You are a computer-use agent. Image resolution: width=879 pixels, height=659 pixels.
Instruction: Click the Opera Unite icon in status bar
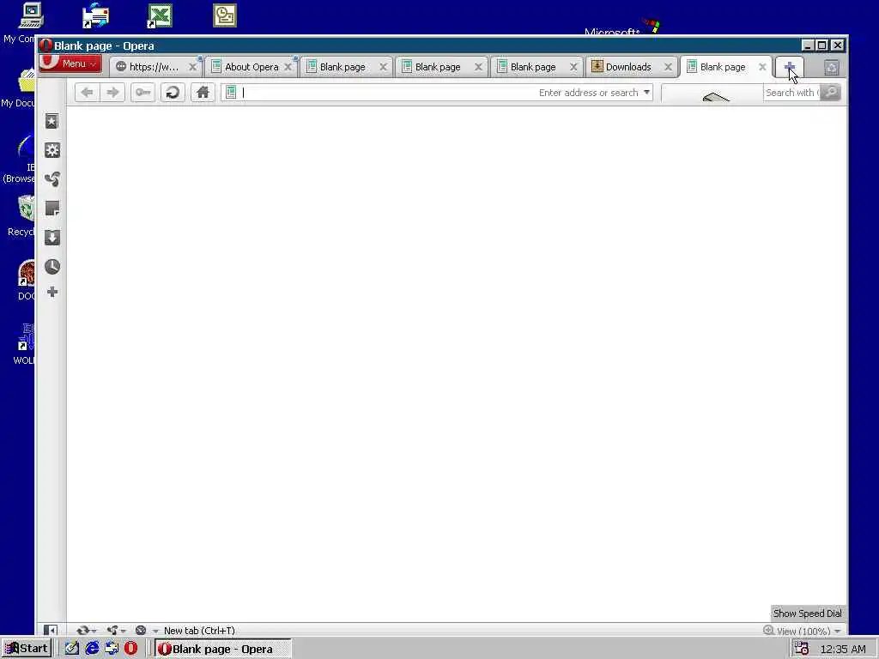pyautogui.click(x=112, y=631)
